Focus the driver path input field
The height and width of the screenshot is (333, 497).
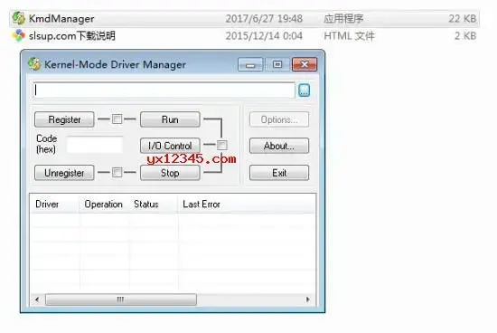(x=164, y=90)
